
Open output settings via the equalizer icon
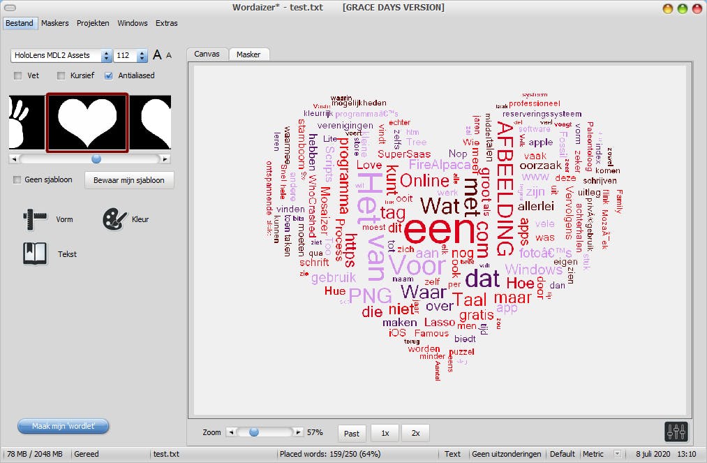pyautogui.click(x=675, y=432)
